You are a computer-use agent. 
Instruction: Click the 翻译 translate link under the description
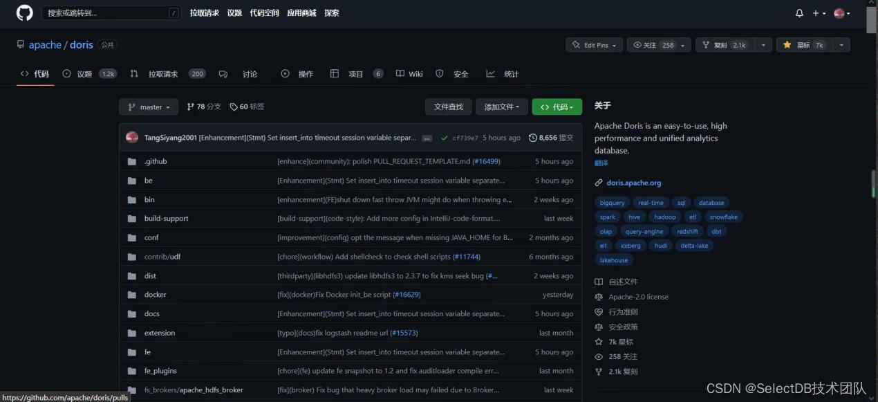[601, 163]
